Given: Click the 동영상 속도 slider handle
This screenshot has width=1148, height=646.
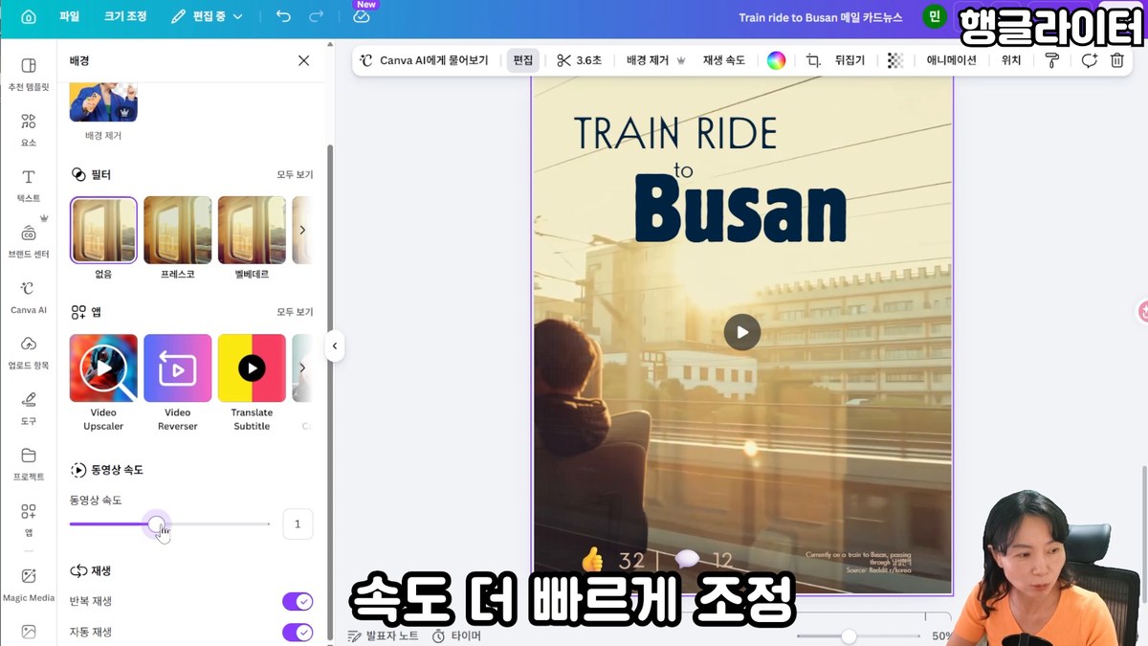Looking at the screenshot, I should pos(156,523).
